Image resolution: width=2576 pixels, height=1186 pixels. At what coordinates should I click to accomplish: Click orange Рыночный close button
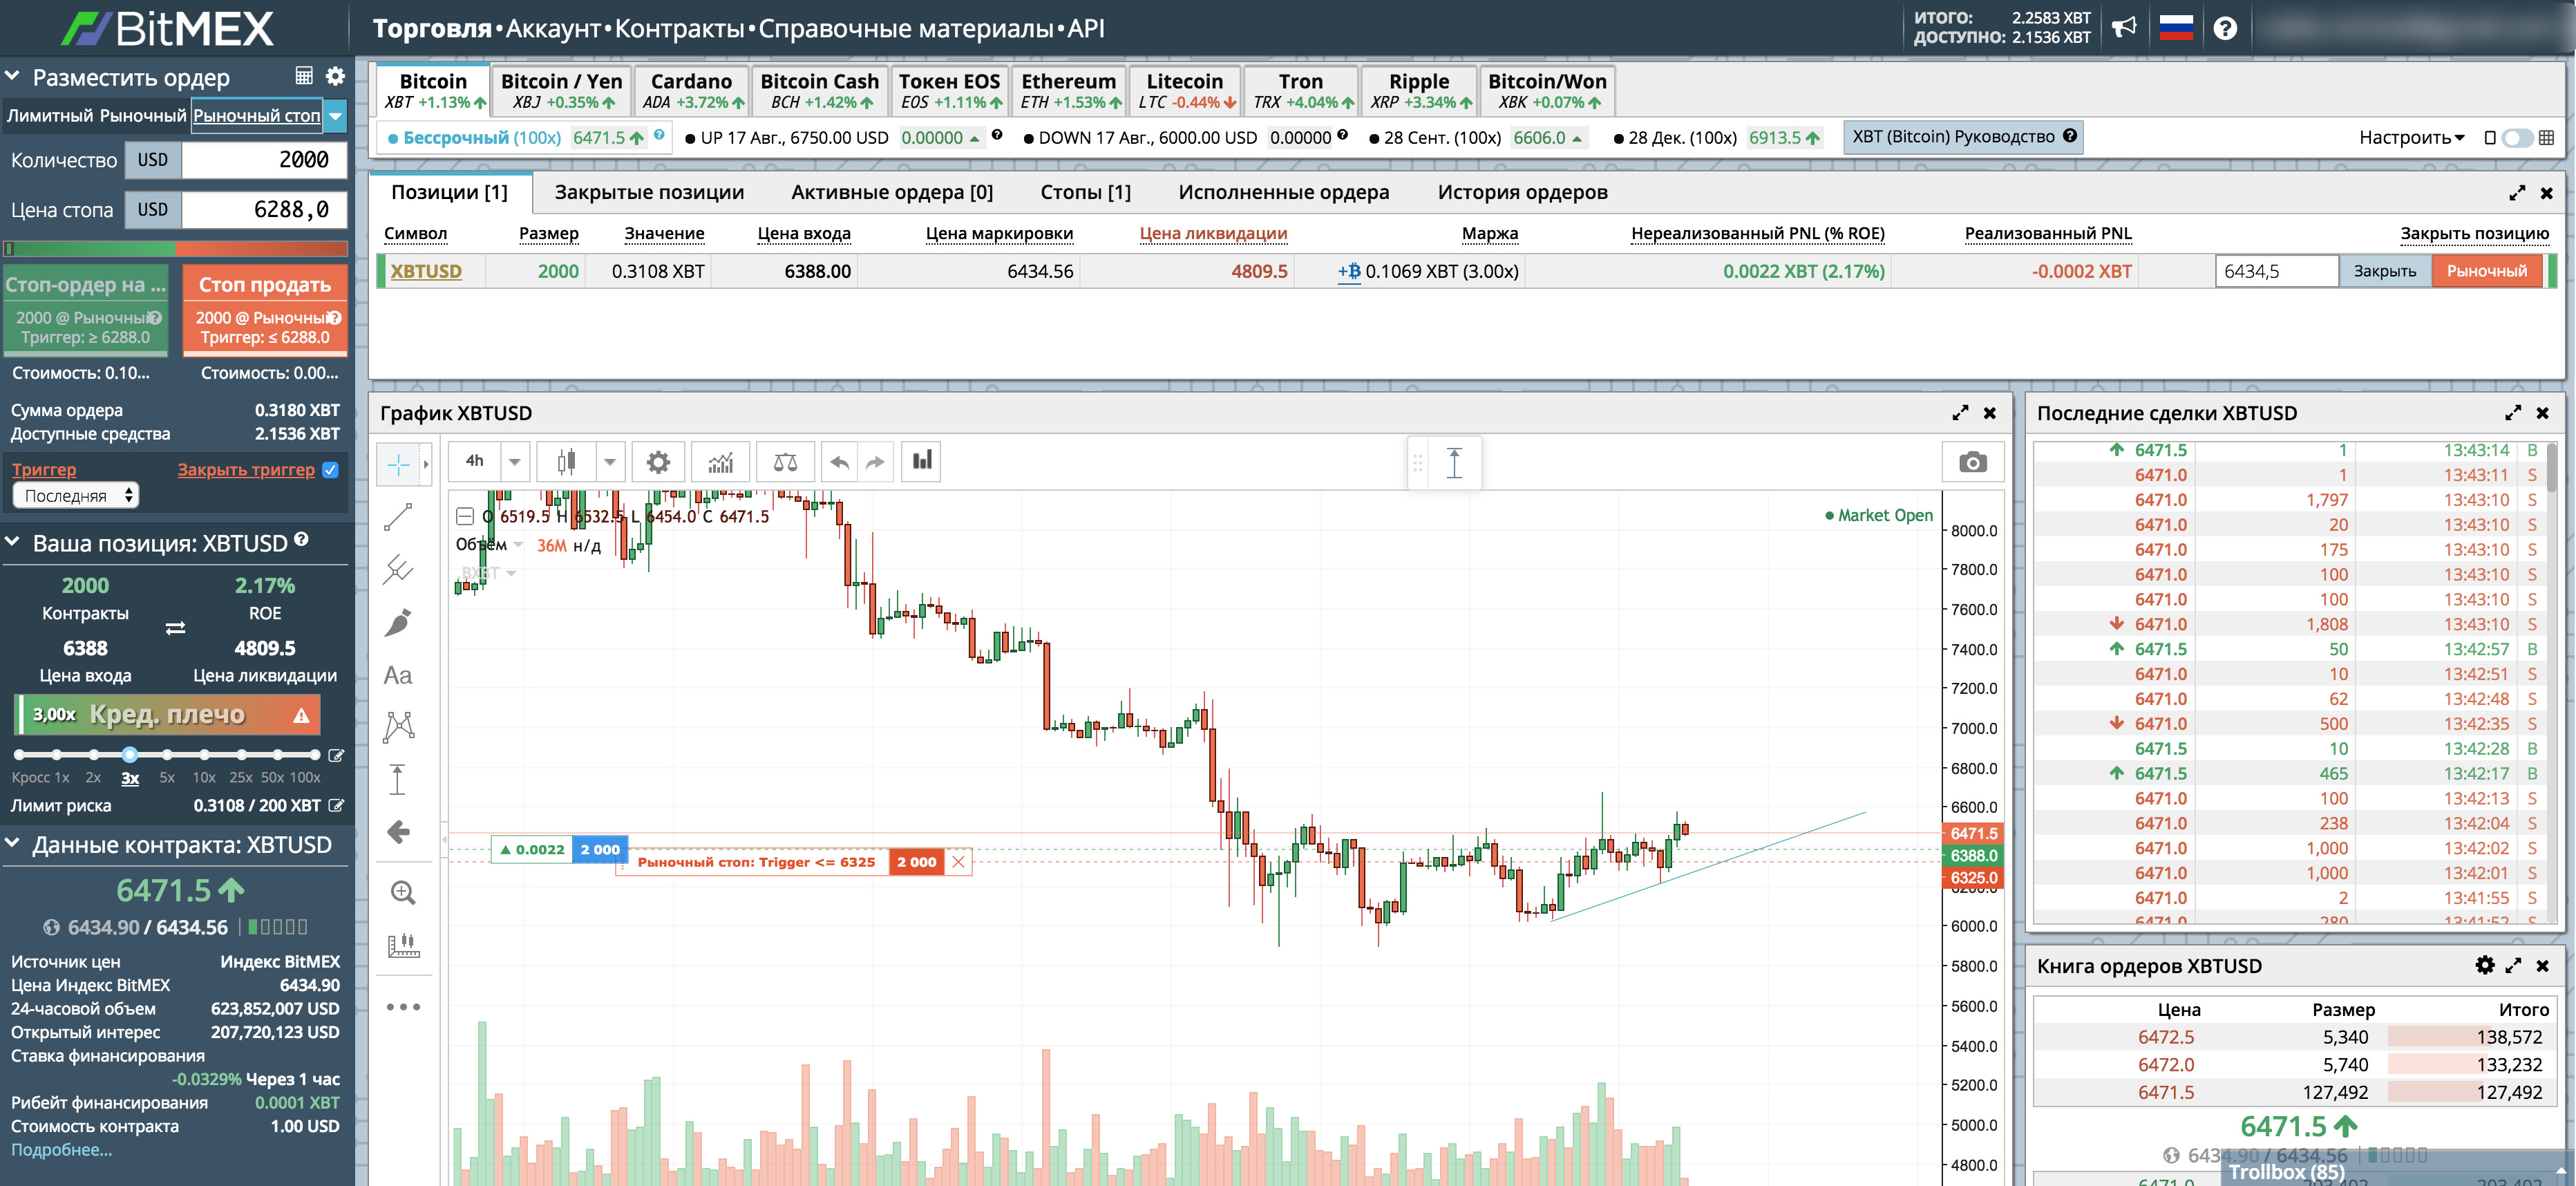pyautogui.click(x=2486, y=271)
